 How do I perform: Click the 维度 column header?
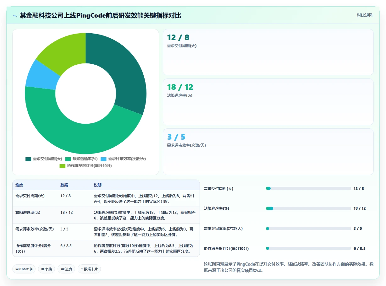pyautogui.click(x=35, y=185)
